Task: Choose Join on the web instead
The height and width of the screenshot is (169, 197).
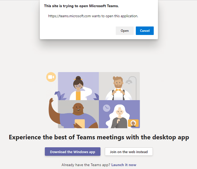Action: pos(129,152)
